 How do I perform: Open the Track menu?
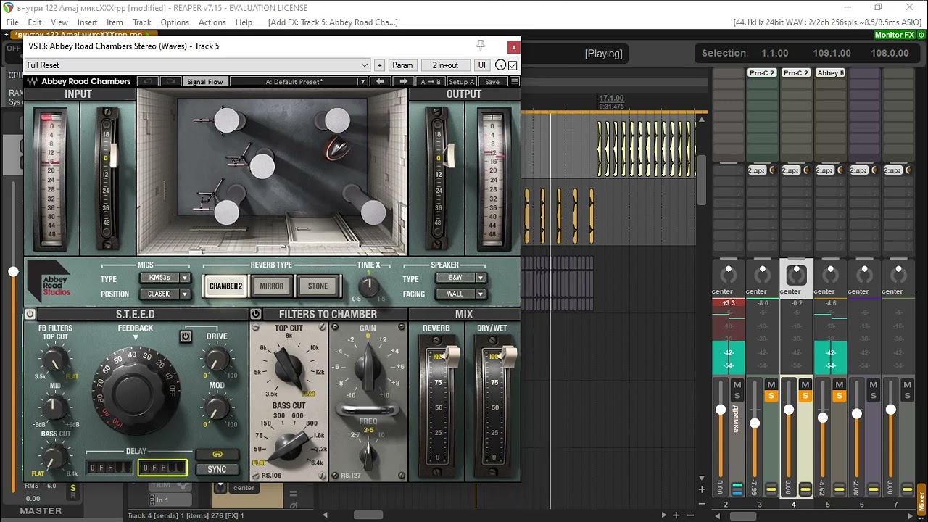click(142, 22)
